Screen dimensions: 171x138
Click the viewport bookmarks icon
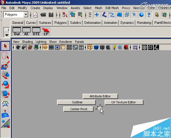(x=30, y=47)
